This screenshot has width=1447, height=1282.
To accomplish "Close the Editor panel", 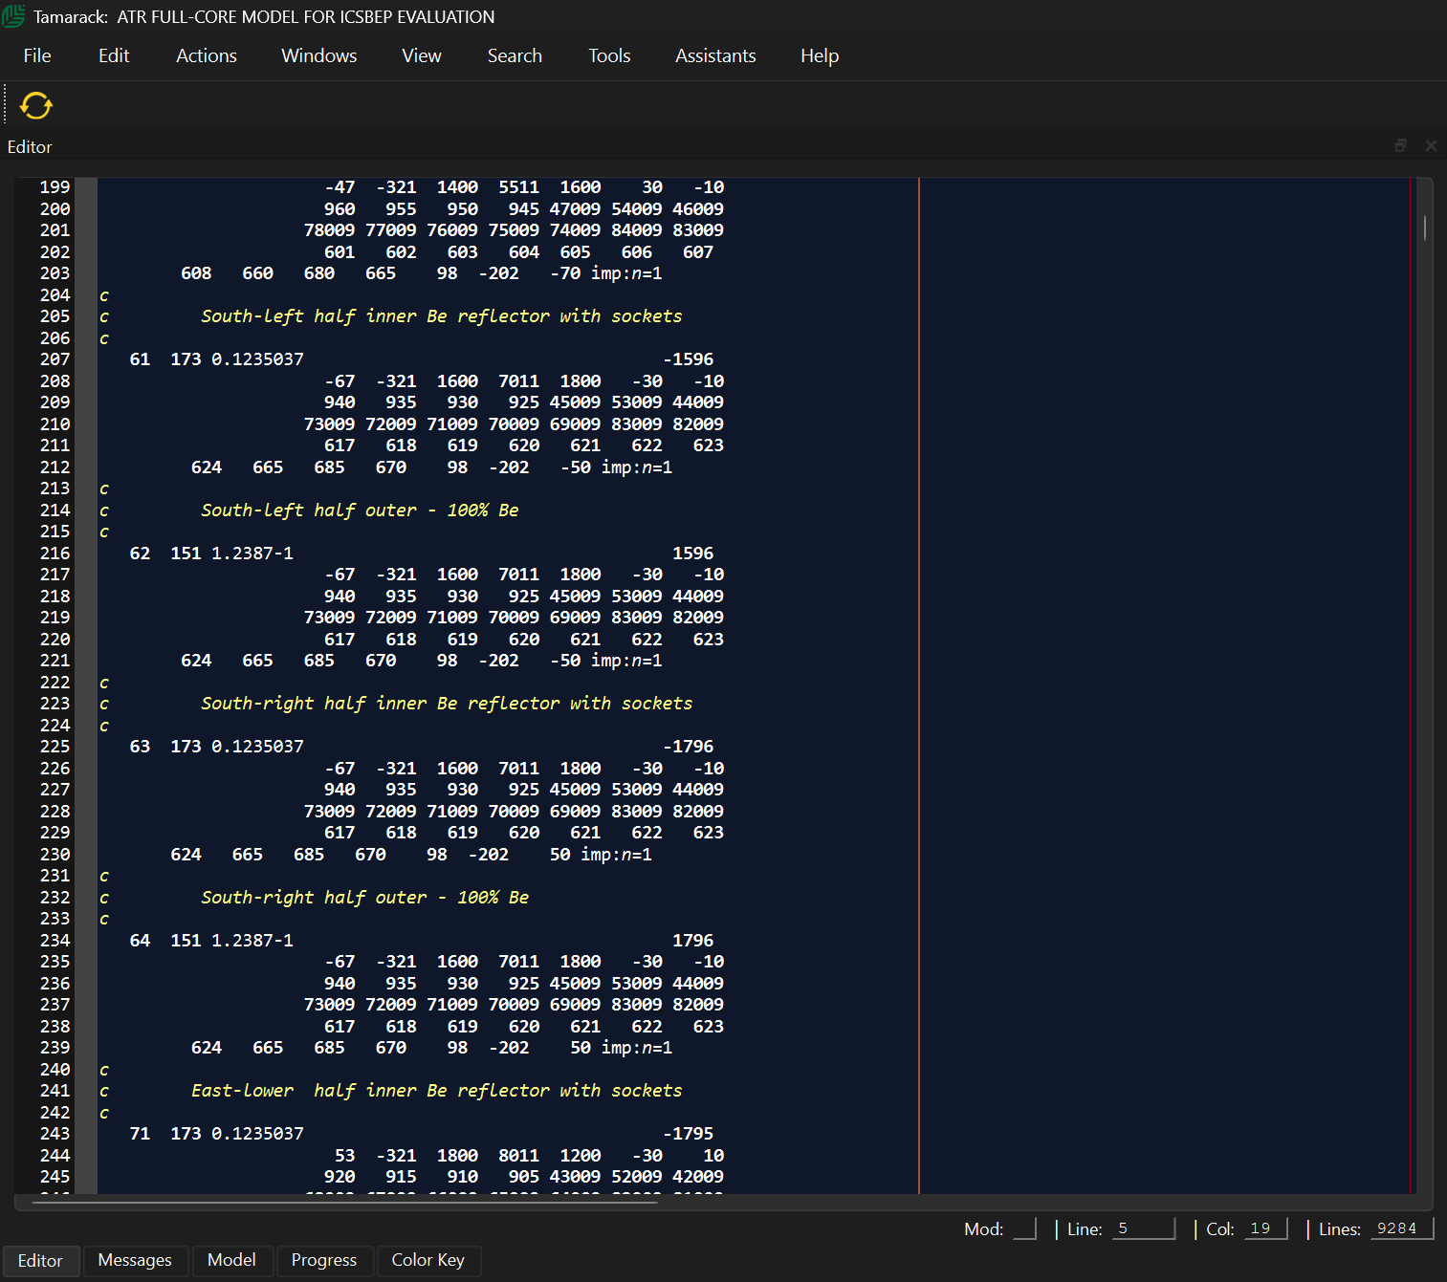I will click(1431, 145).
